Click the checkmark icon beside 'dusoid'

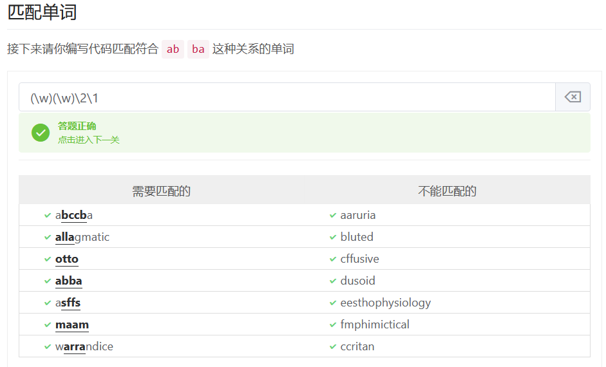click(x=333, y=281)
